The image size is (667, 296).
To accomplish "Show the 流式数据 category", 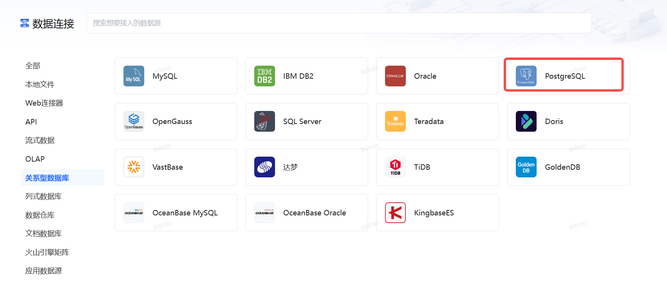I will [40, 140].
